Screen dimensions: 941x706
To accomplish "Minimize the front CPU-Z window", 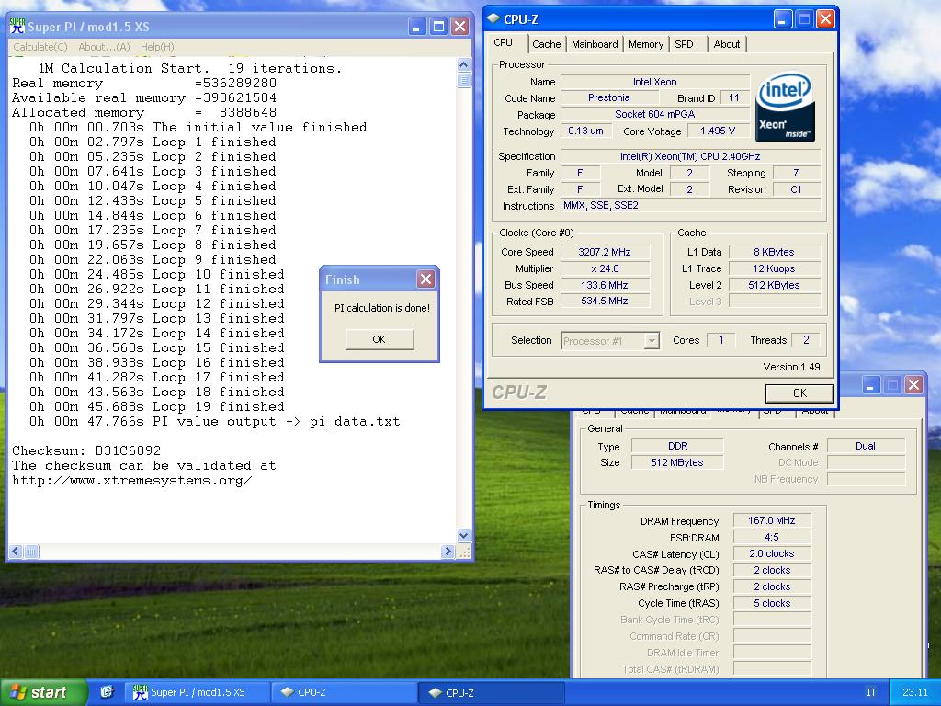I will [782, 19].
